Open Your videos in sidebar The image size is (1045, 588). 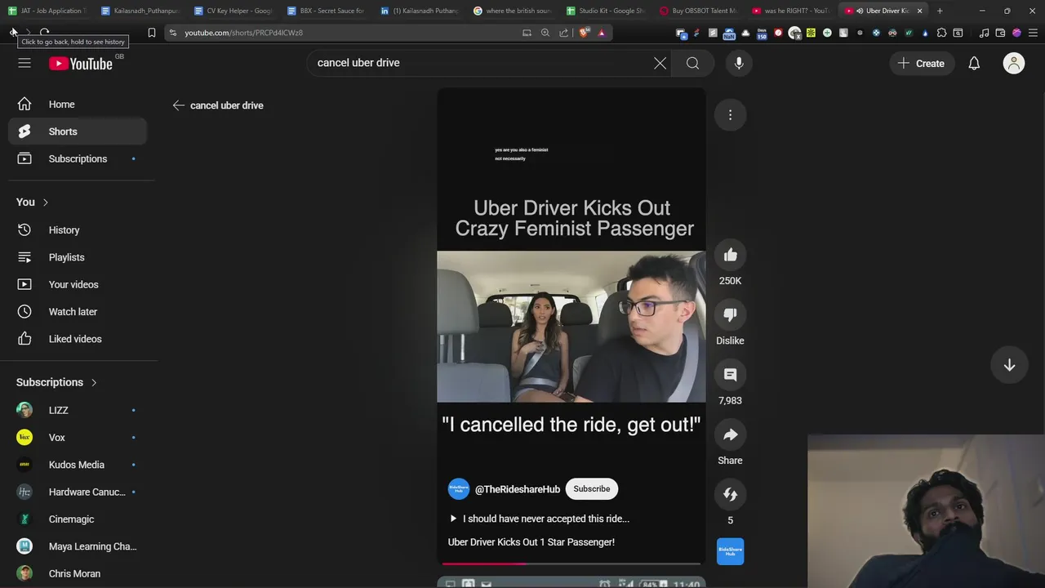coord(78,284)
